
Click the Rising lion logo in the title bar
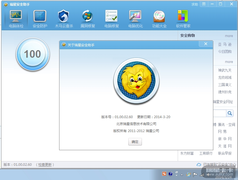[x=6, y=4]
